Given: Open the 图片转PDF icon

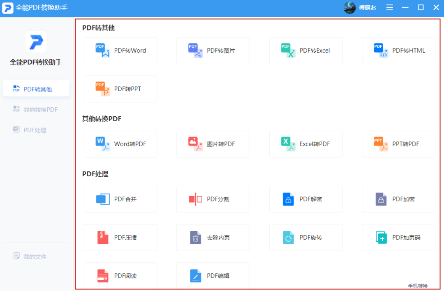Looking at the screenshot, I should click(195, 144).
